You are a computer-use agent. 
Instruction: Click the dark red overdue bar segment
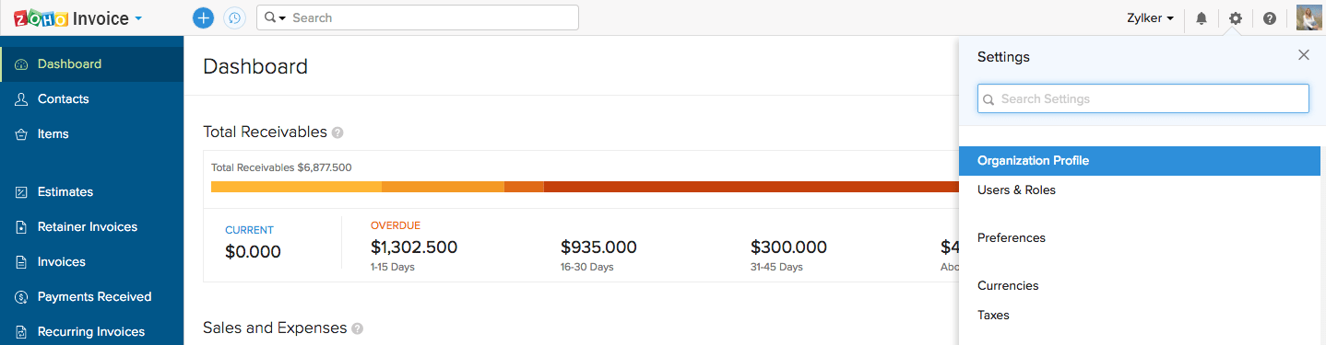[x=752, y=187]
